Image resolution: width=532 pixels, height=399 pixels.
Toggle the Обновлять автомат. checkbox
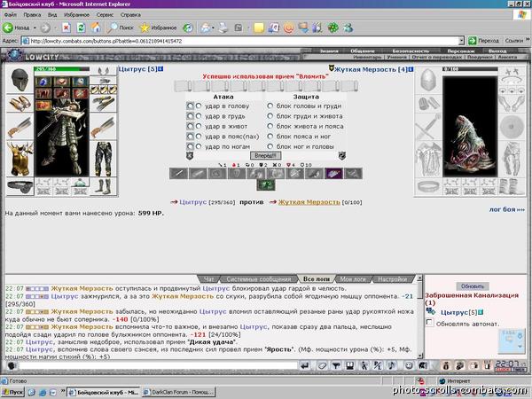click(429, 323)
